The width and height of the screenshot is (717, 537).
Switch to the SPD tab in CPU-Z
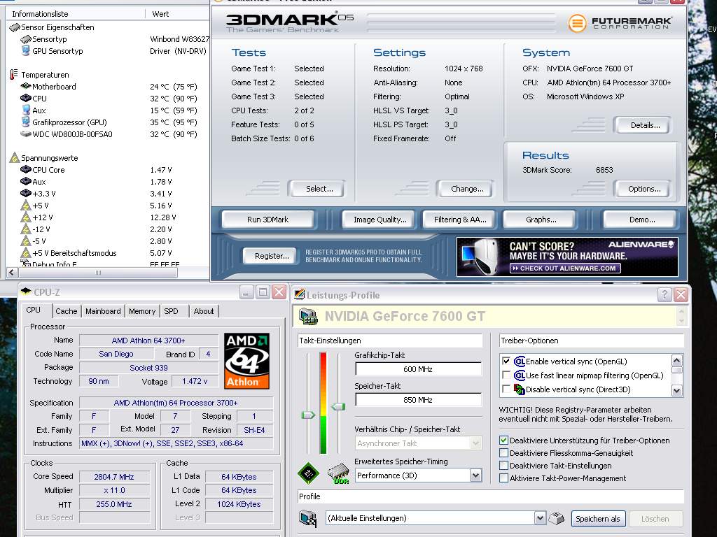coord(171,311)
